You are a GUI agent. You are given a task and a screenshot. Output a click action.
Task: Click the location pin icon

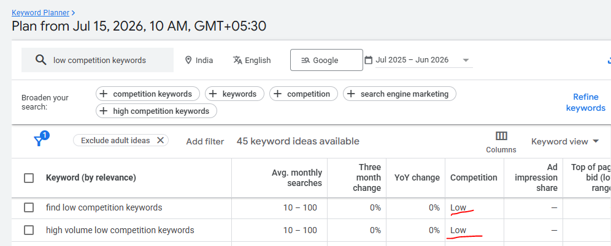188,60
